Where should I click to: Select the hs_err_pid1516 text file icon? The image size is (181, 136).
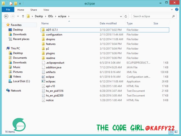(43, 91)
